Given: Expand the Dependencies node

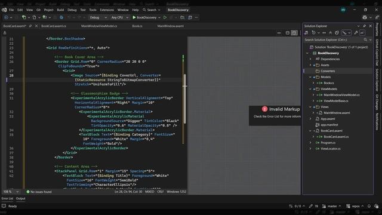Looking at the screenshot, I should pyautogui.click(x=310, y=59).
